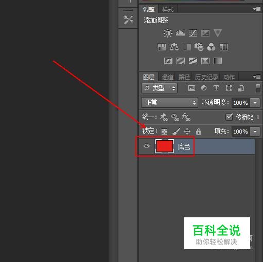
Task: Toggle the layer filtering switch
Action: [258, 88]
